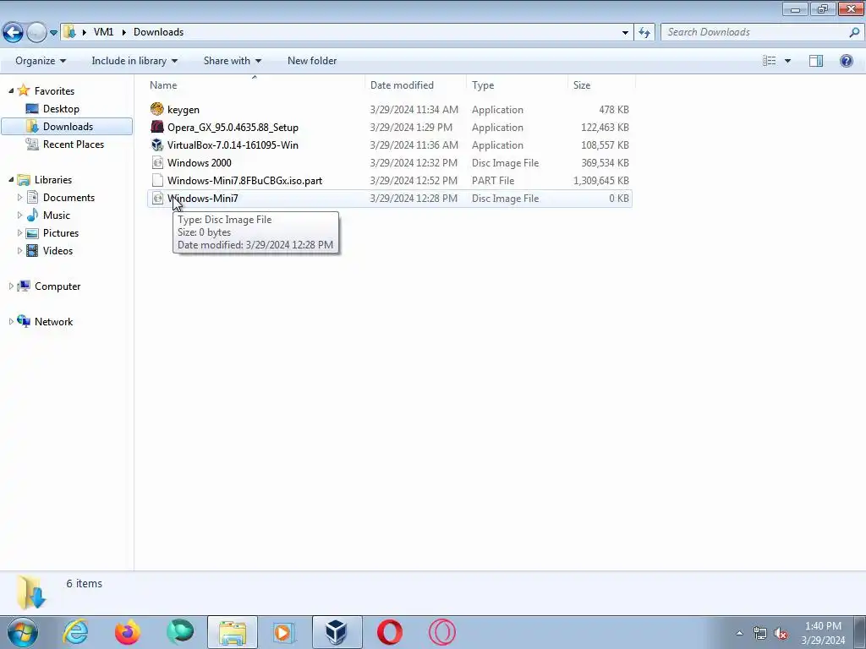
Task: Launch Opera GX from the taskbar
Action: [441, 632]
